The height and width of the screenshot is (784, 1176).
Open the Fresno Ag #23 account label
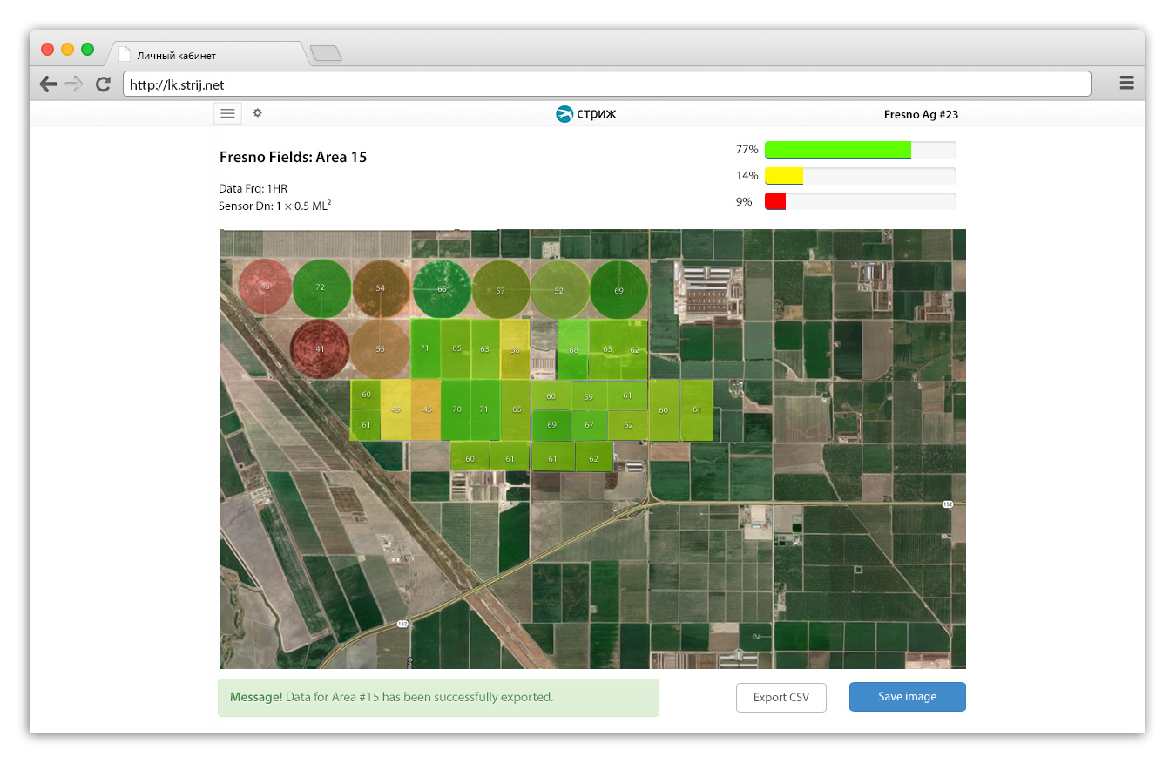[921, 114]
